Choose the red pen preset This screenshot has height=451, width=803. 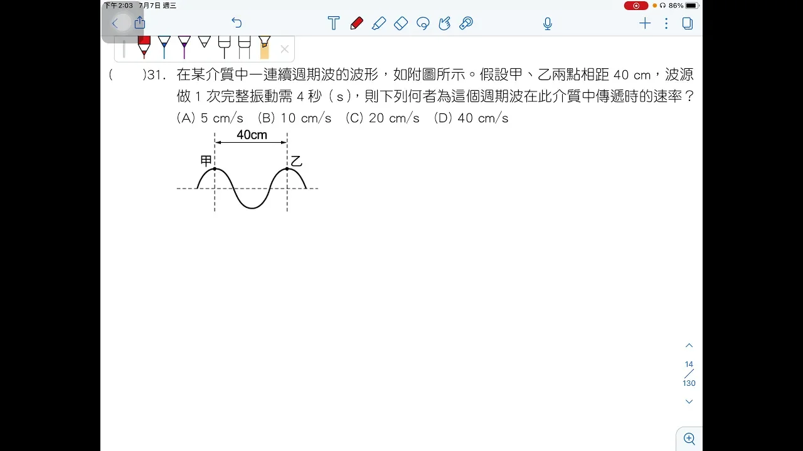pyautogui.click(x=144, y=48)
